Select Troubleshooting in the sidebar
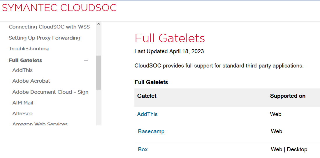The height and width of the screenshot is (158, 320). pos(29,49)
